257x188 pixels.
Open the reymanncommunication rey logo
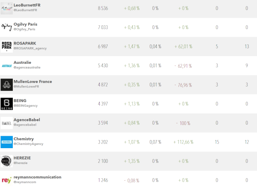[7, 180]
